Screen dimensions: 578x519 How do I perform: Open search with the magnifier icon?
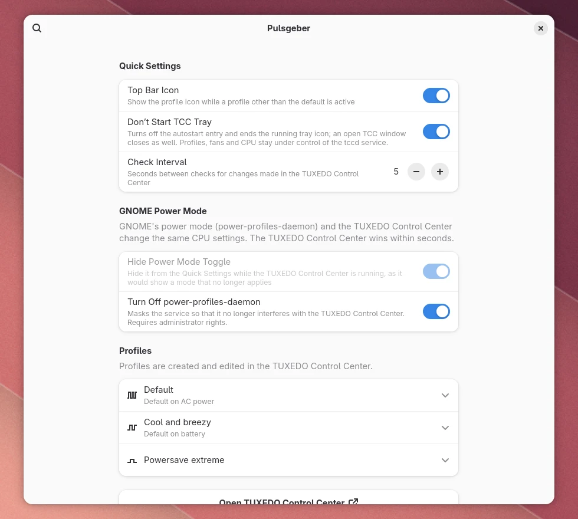[x=37, y=28]
